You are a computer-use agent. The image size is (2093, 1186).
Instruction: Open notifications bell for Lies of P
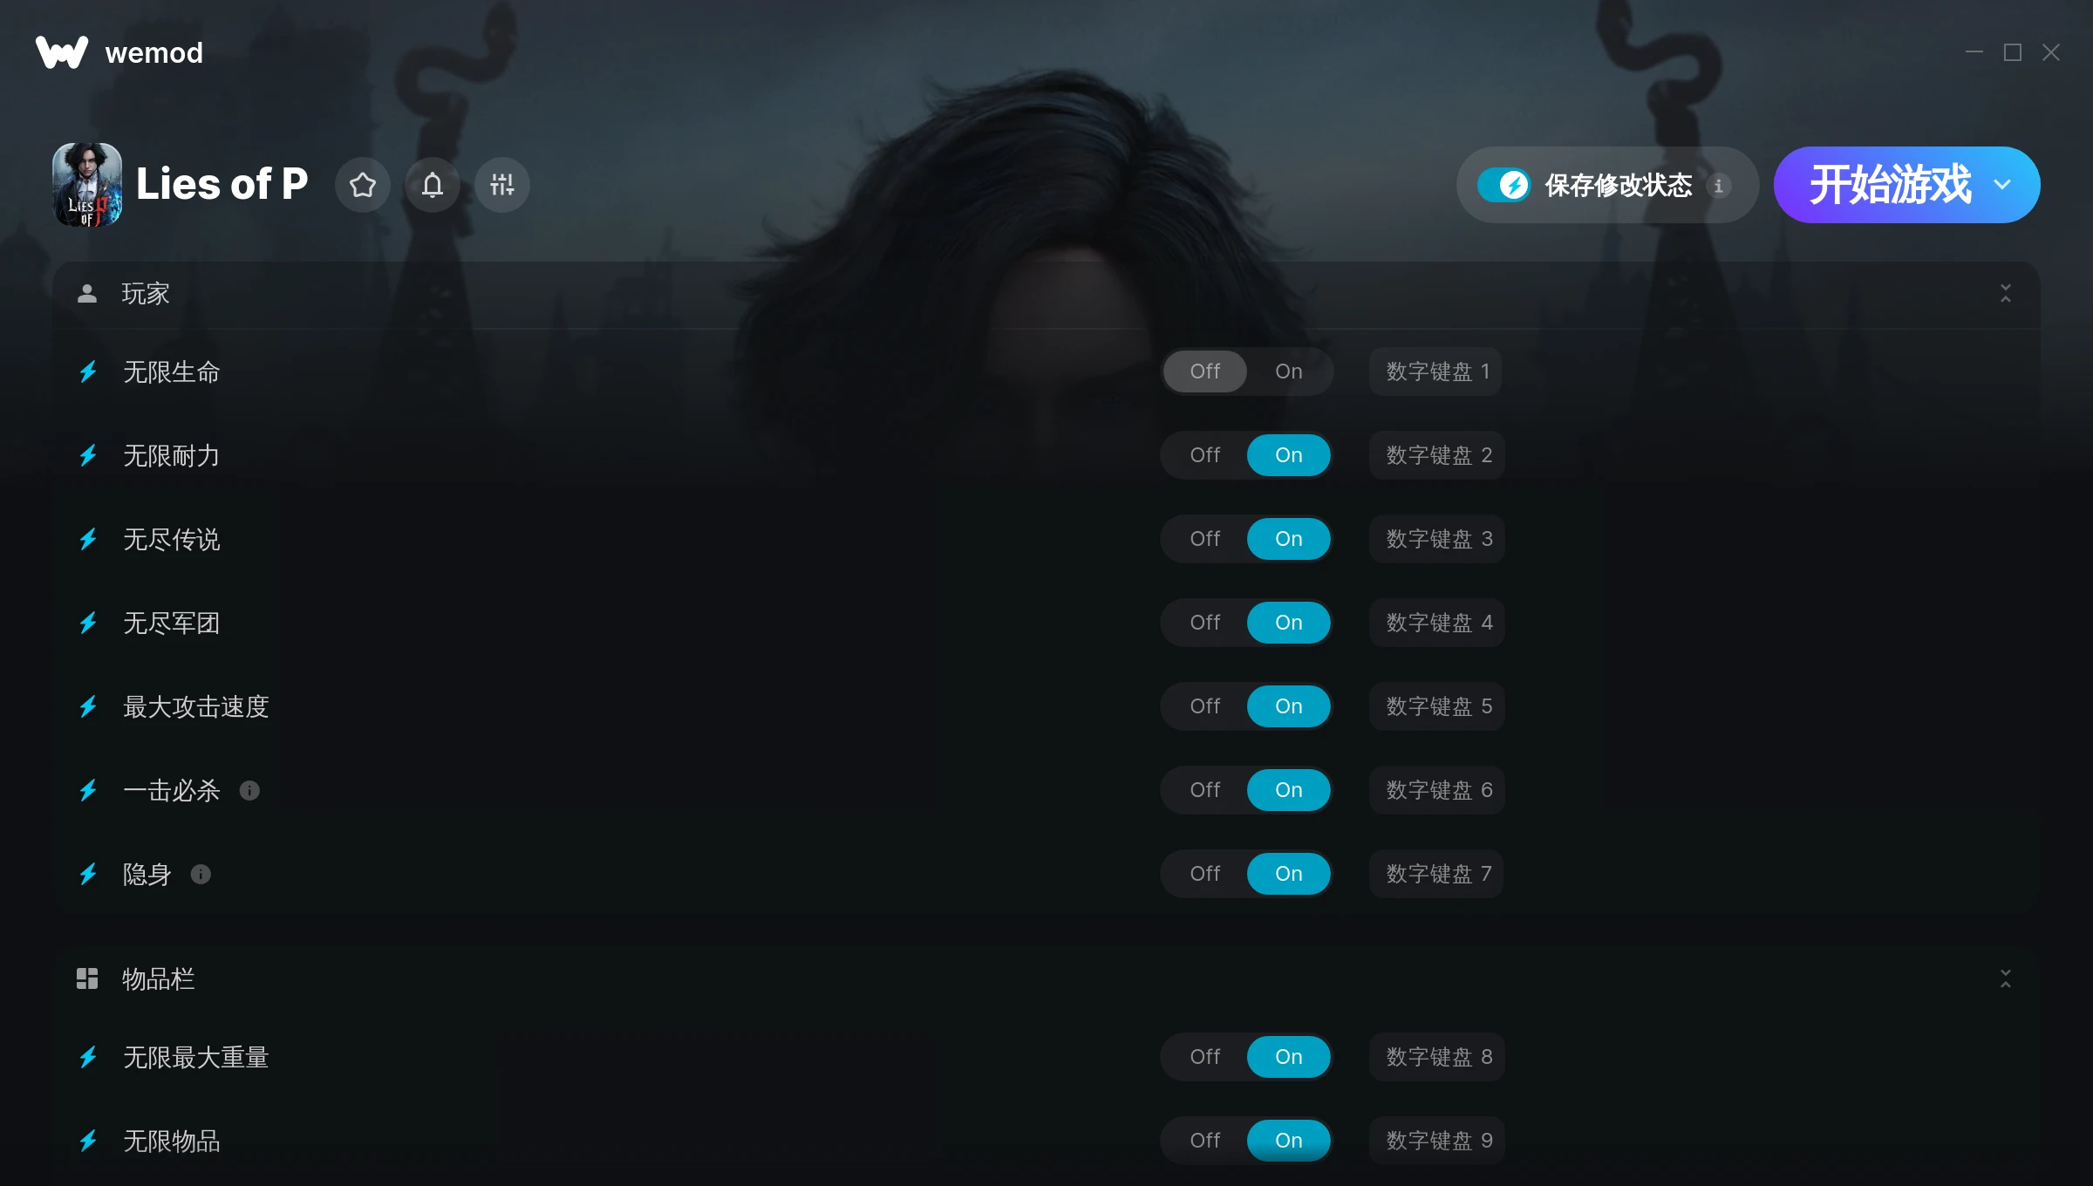(x=433, y=185)
